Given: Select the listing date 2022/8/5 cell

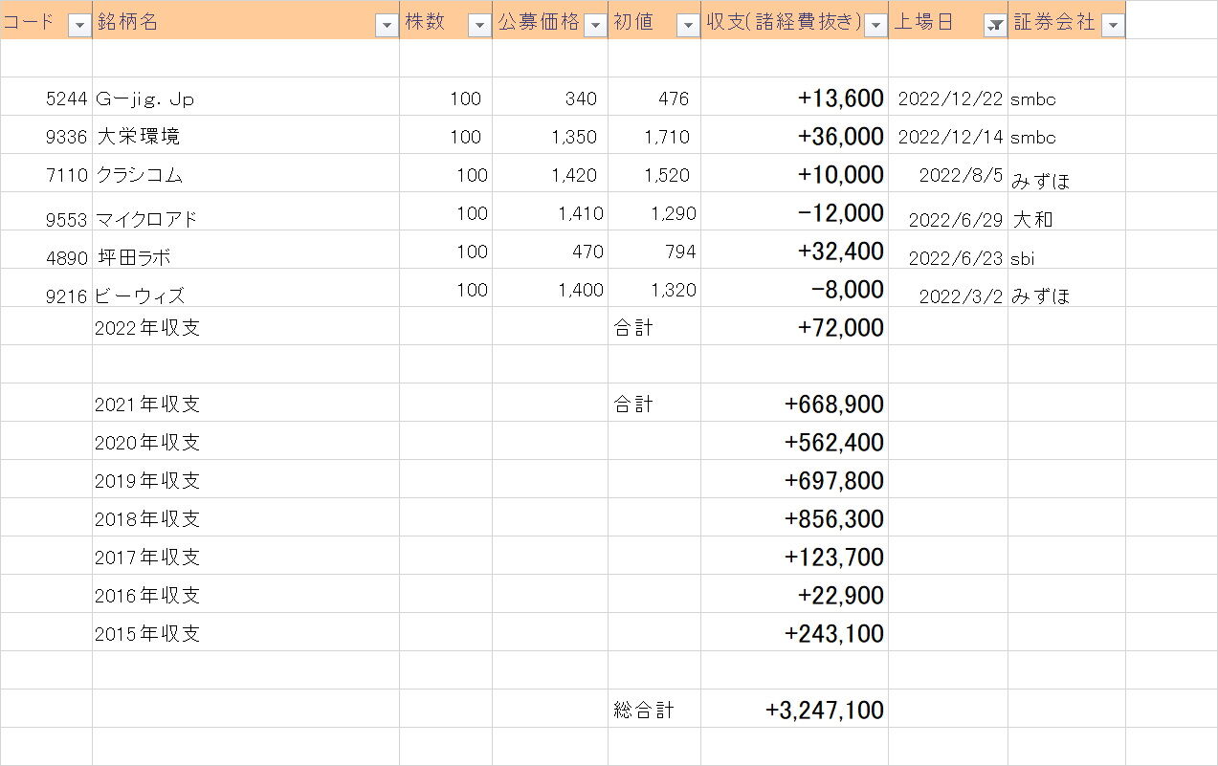Looking at the screenshot, I should point(948,173).
